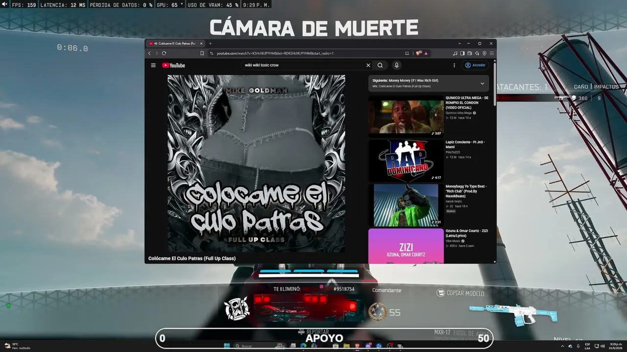Start voice search with the microphone button
Image resolution: width=627 pixels, height=352 pixels.
(397, 65)
